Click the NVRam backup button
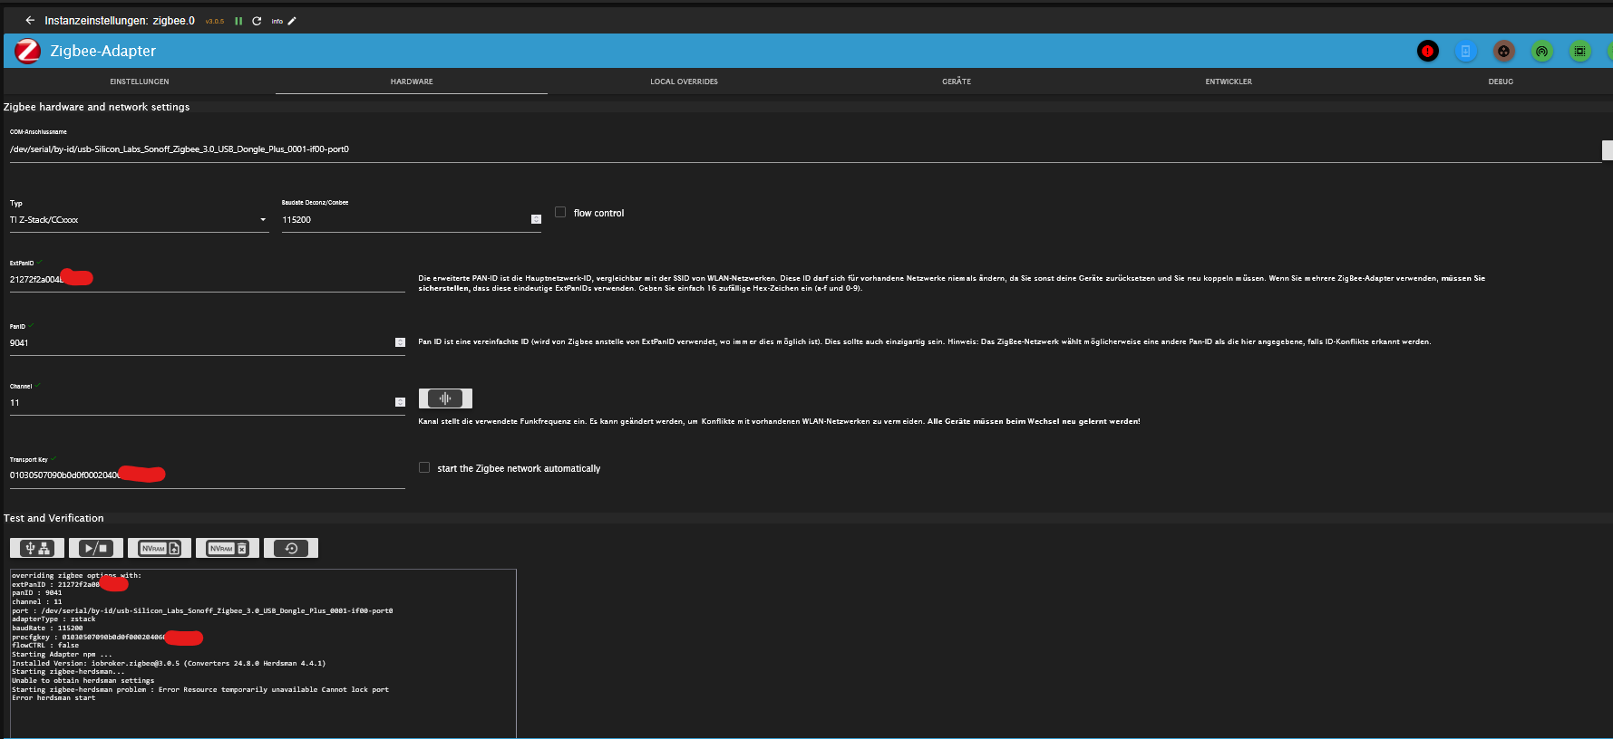 [160, 548]
